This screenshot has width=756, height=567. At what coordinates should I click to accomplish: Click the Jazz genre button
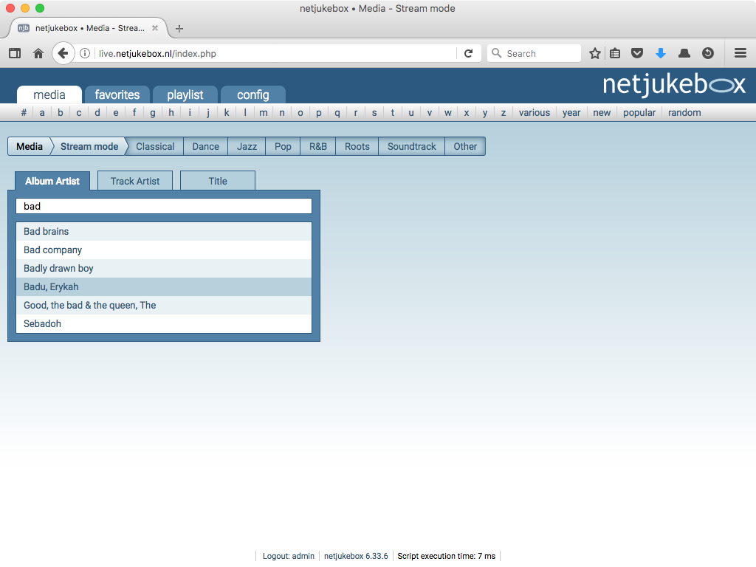click(246, 146)
